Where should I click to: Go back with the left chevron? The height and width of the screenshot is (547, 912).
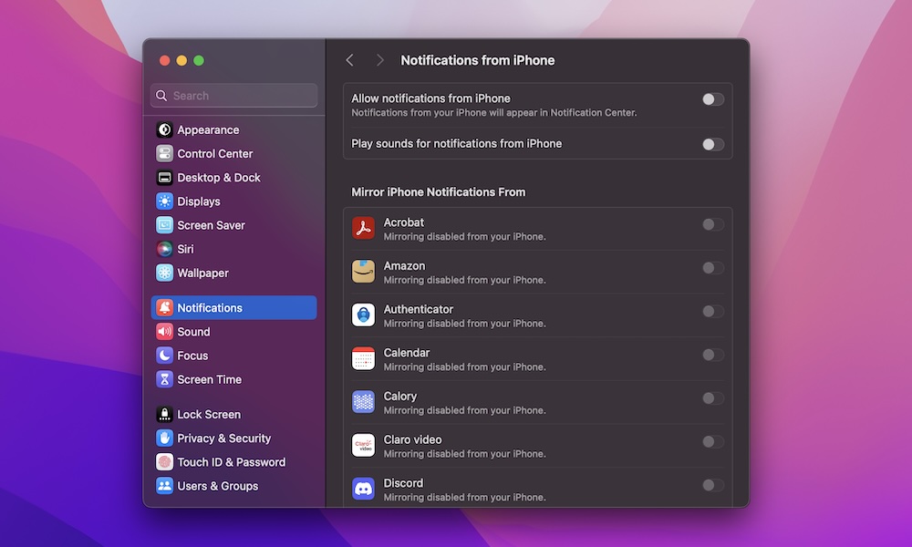pos(349,60)
